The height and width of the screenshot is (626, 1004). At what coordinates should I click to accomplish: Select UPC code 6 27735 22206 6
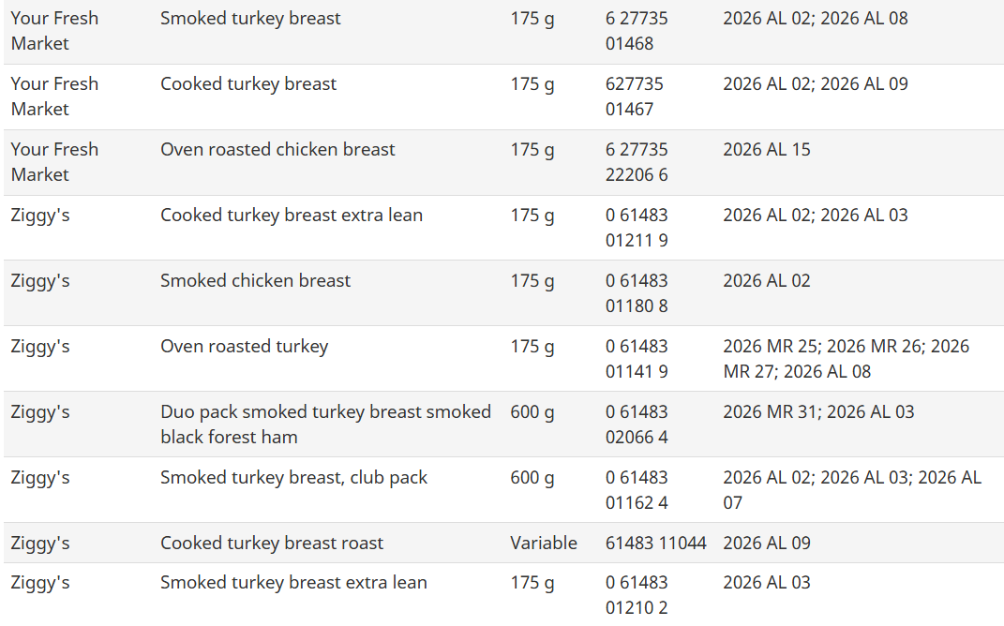click(637, 162)
